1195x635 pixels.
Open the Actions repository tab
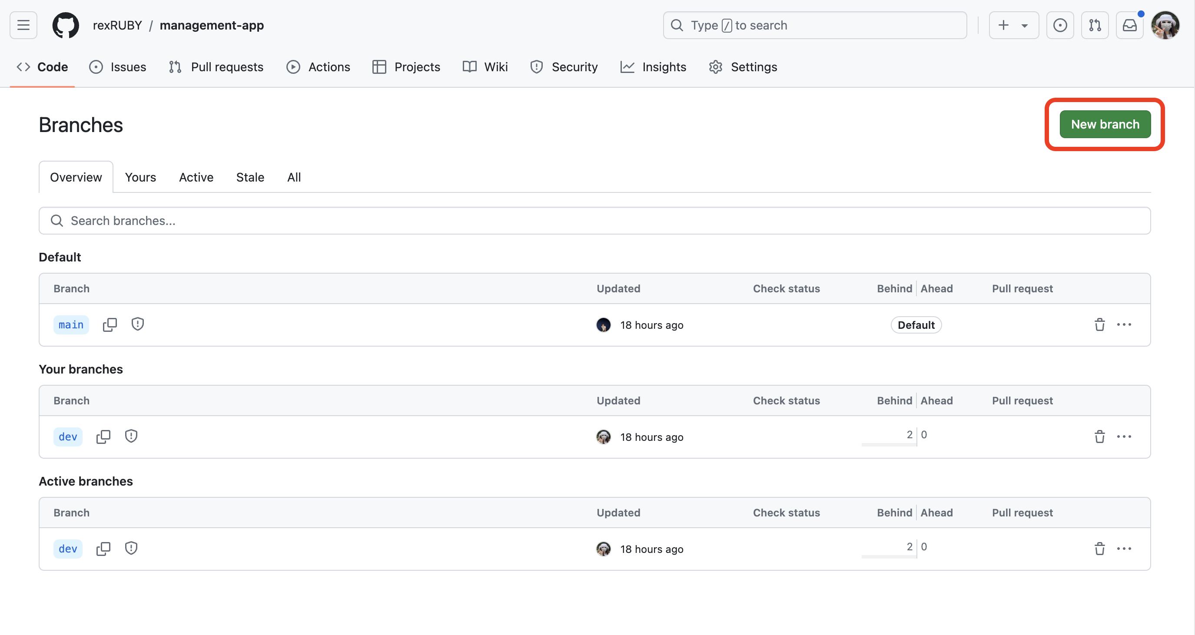click(x=318, y=67)
